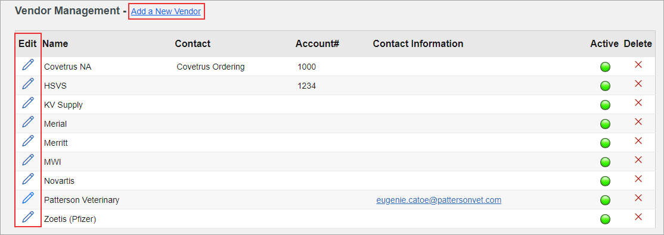Click account number 1000
This screenshot has width=664, height=235.
(x=306, y=67)
